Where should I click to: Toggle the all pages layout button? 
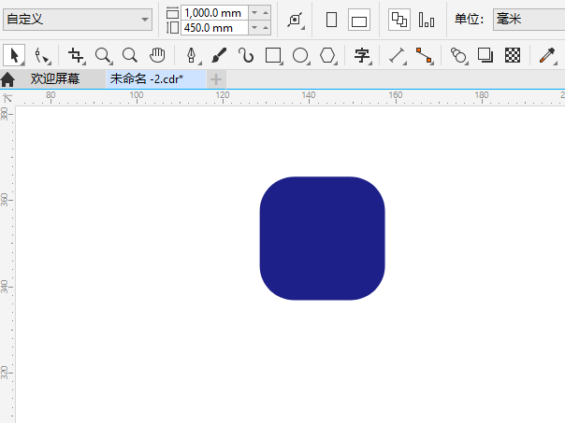[x=398, y=20]
